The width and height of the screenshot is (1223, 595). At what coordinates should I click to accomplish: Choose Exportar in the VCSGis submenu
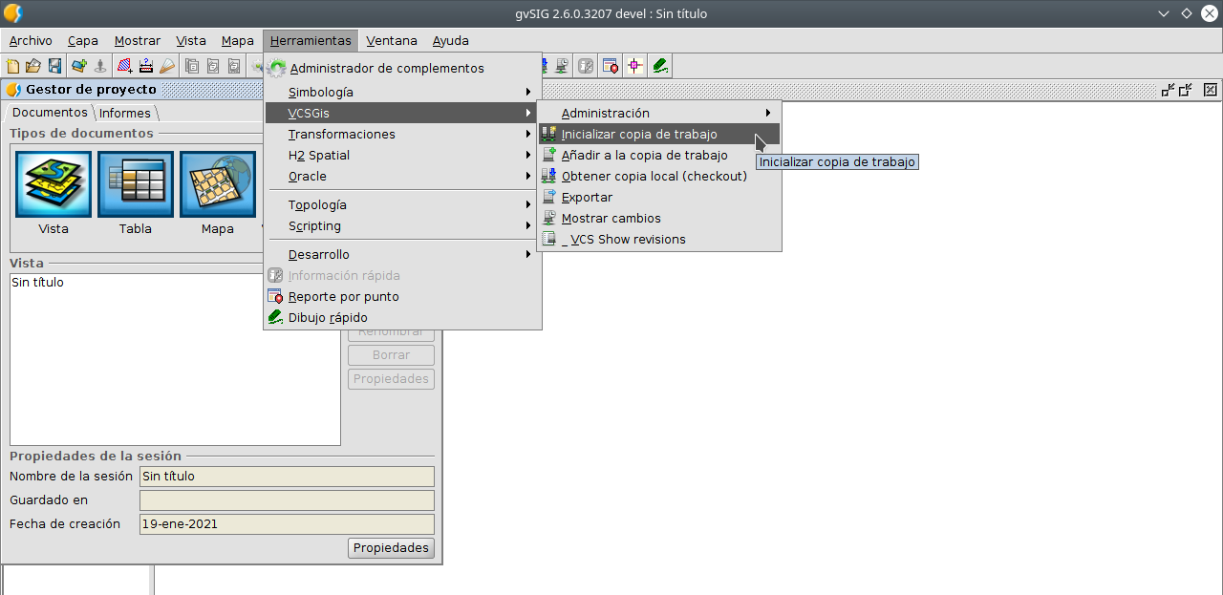coord(659,198)
